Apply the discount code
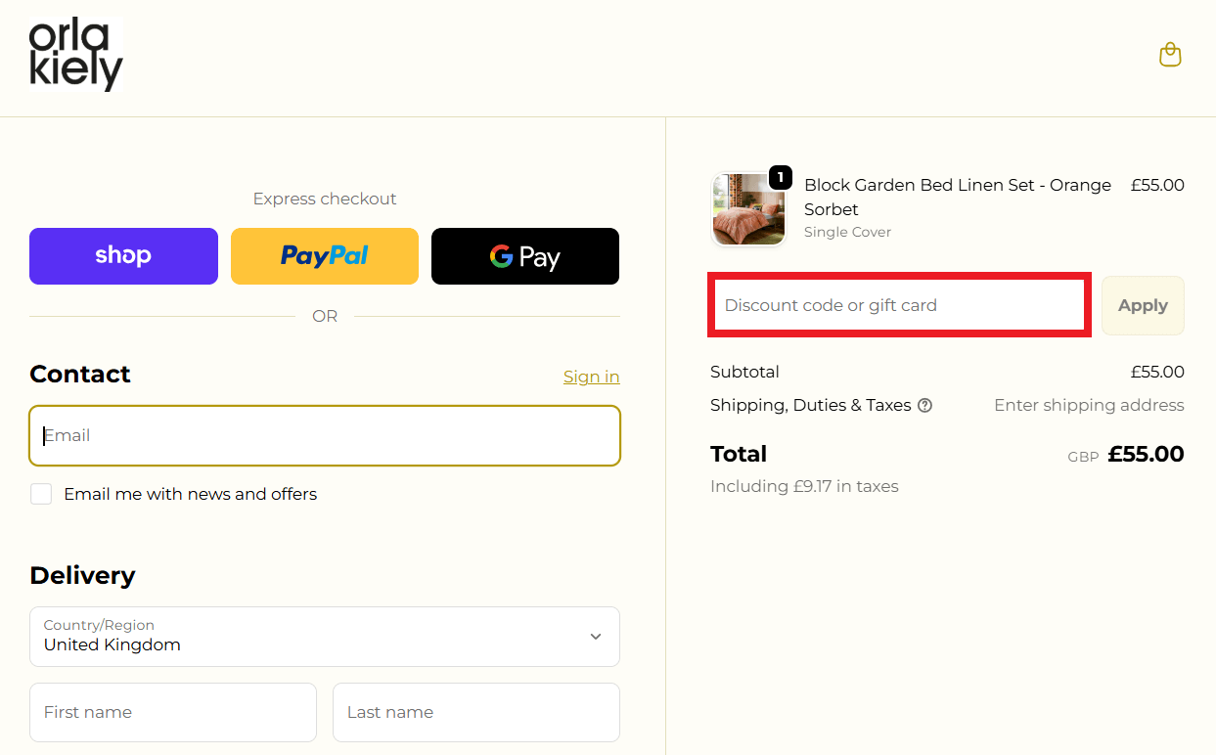The height and width of the screenshot is (755, 1216). click(x=1143, y=305)
